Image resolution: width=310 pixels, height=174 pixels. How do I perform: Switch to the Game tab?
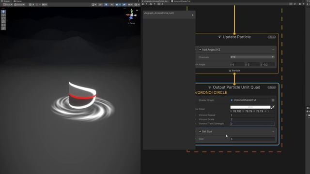(x=17, y=1)
